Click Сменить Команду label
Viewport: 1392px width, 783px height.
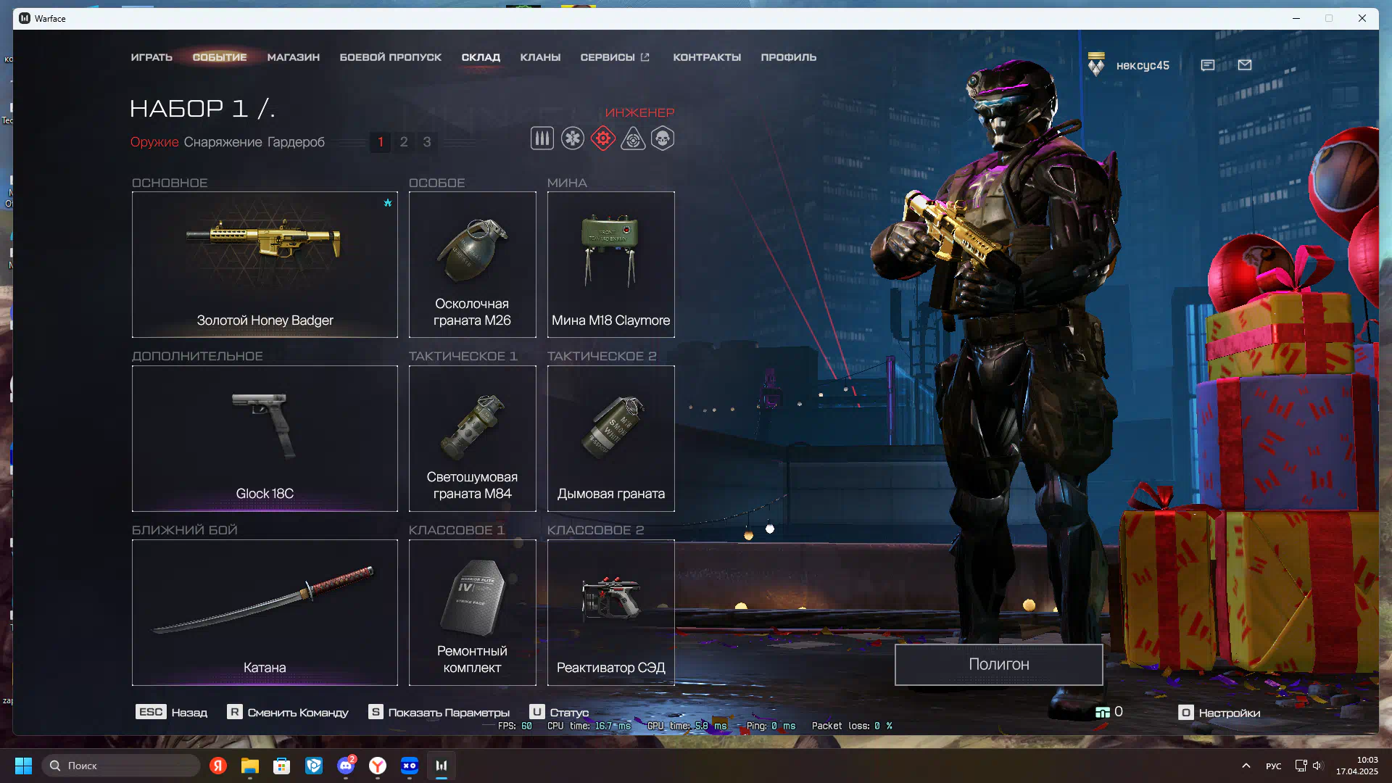pos(298,713)
